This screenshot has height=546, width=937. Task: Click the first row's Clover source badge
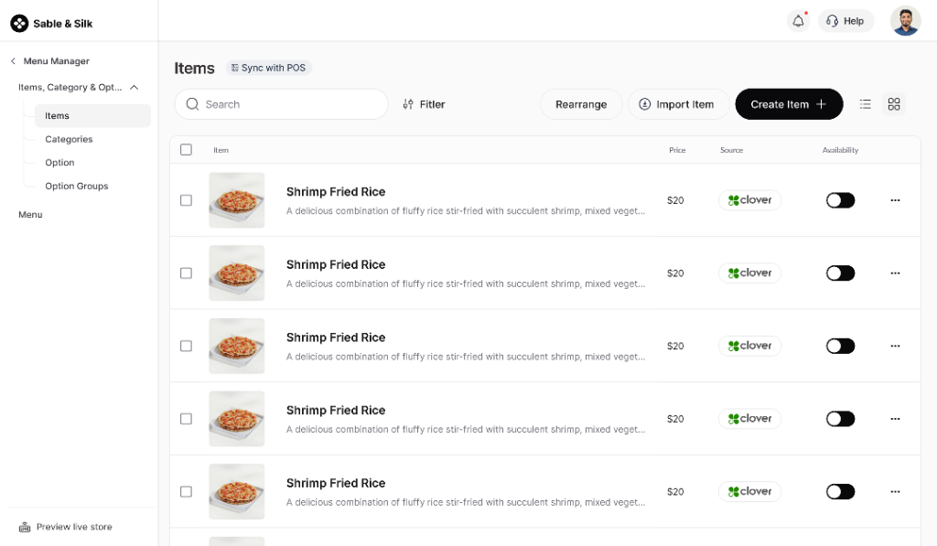[x=750, y=200]
